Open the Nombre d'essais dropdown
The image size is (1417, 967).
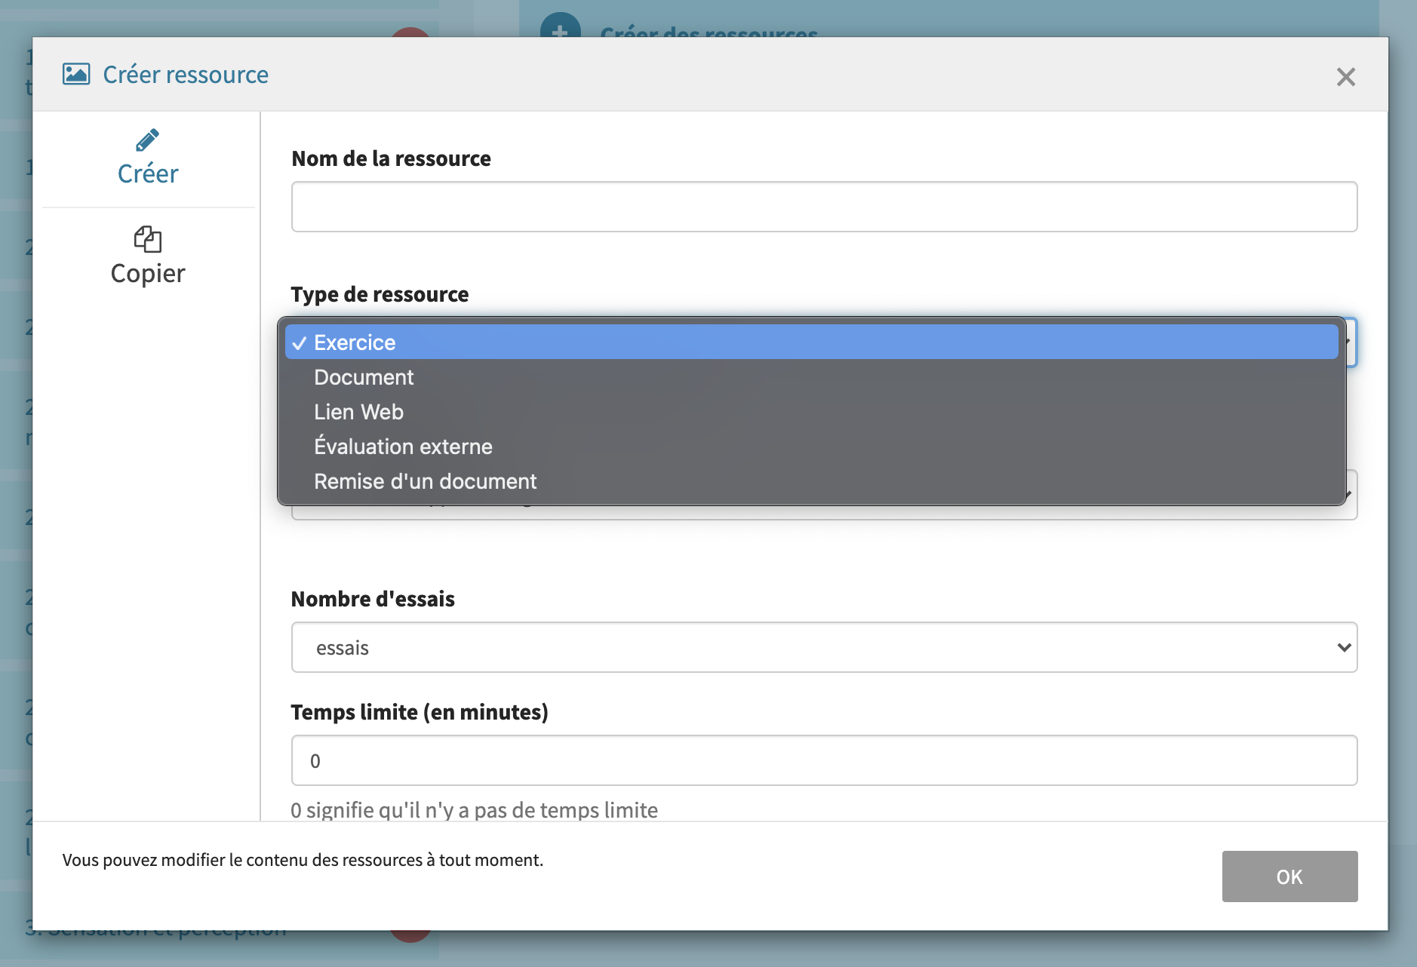[822, 647]
